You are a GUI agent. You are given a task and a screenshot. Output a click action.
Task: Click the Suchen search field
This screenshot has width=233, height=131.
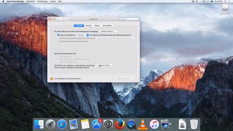[x=129, y=19]
